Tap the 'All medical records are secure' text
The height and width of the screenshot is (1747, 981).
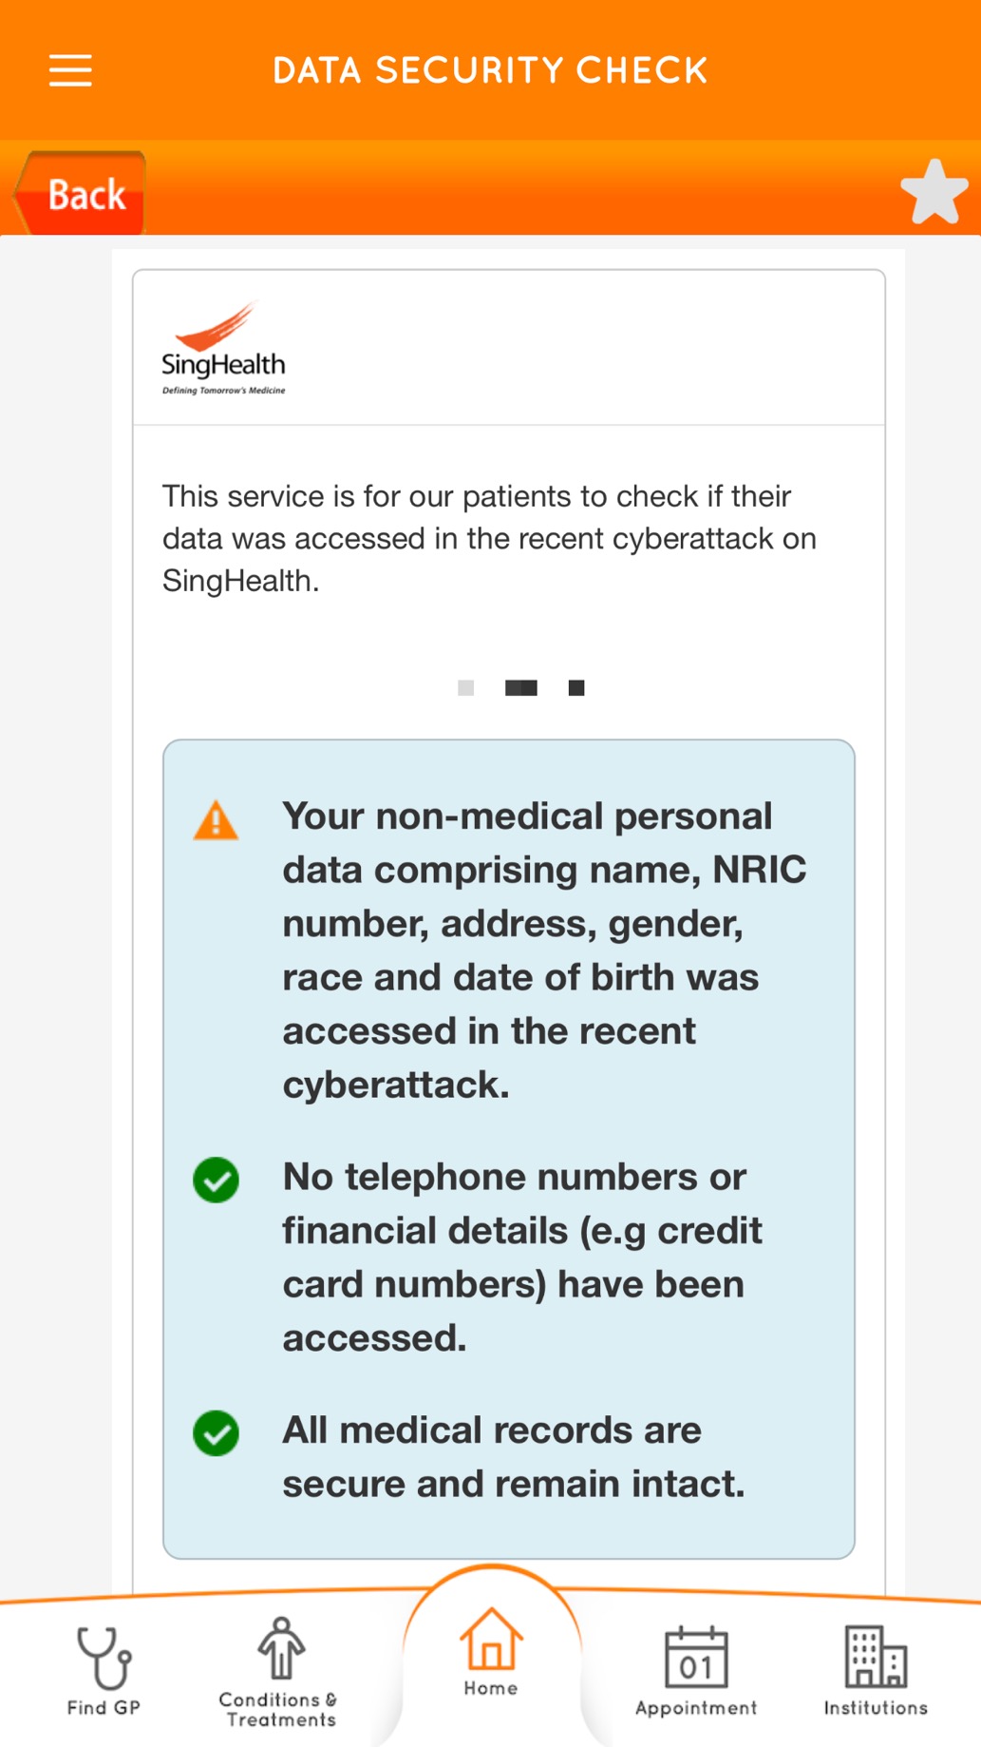pyautogui.click(x=513, y=1456)
